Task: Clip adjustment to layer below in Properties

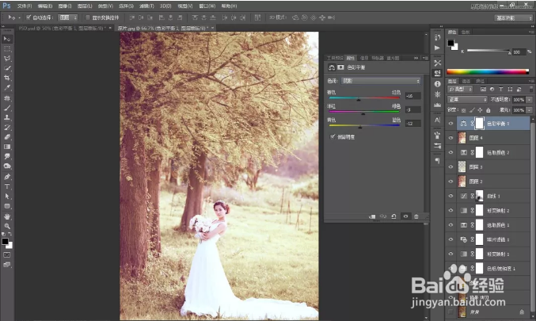Action: tap(372, 216)
